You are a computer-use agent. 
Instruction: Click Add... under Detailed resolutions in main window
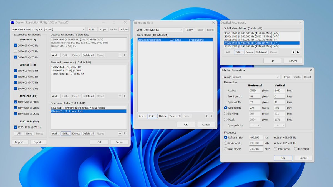[x=56, y=55]
